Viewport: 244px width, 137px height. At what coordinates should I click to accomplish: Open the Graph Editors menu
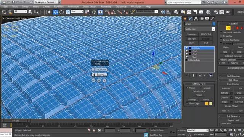[90, 6]
